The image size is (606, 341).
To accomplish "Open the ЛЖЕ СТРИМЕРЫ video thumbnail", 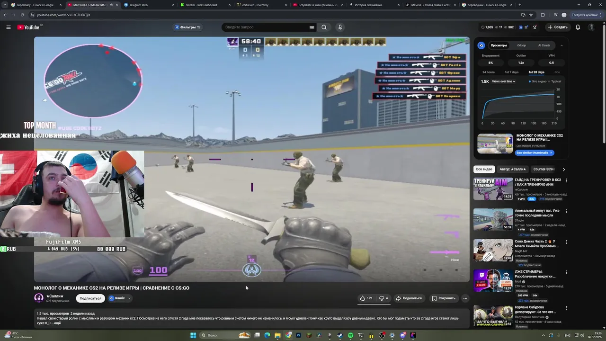I will 493,280.
